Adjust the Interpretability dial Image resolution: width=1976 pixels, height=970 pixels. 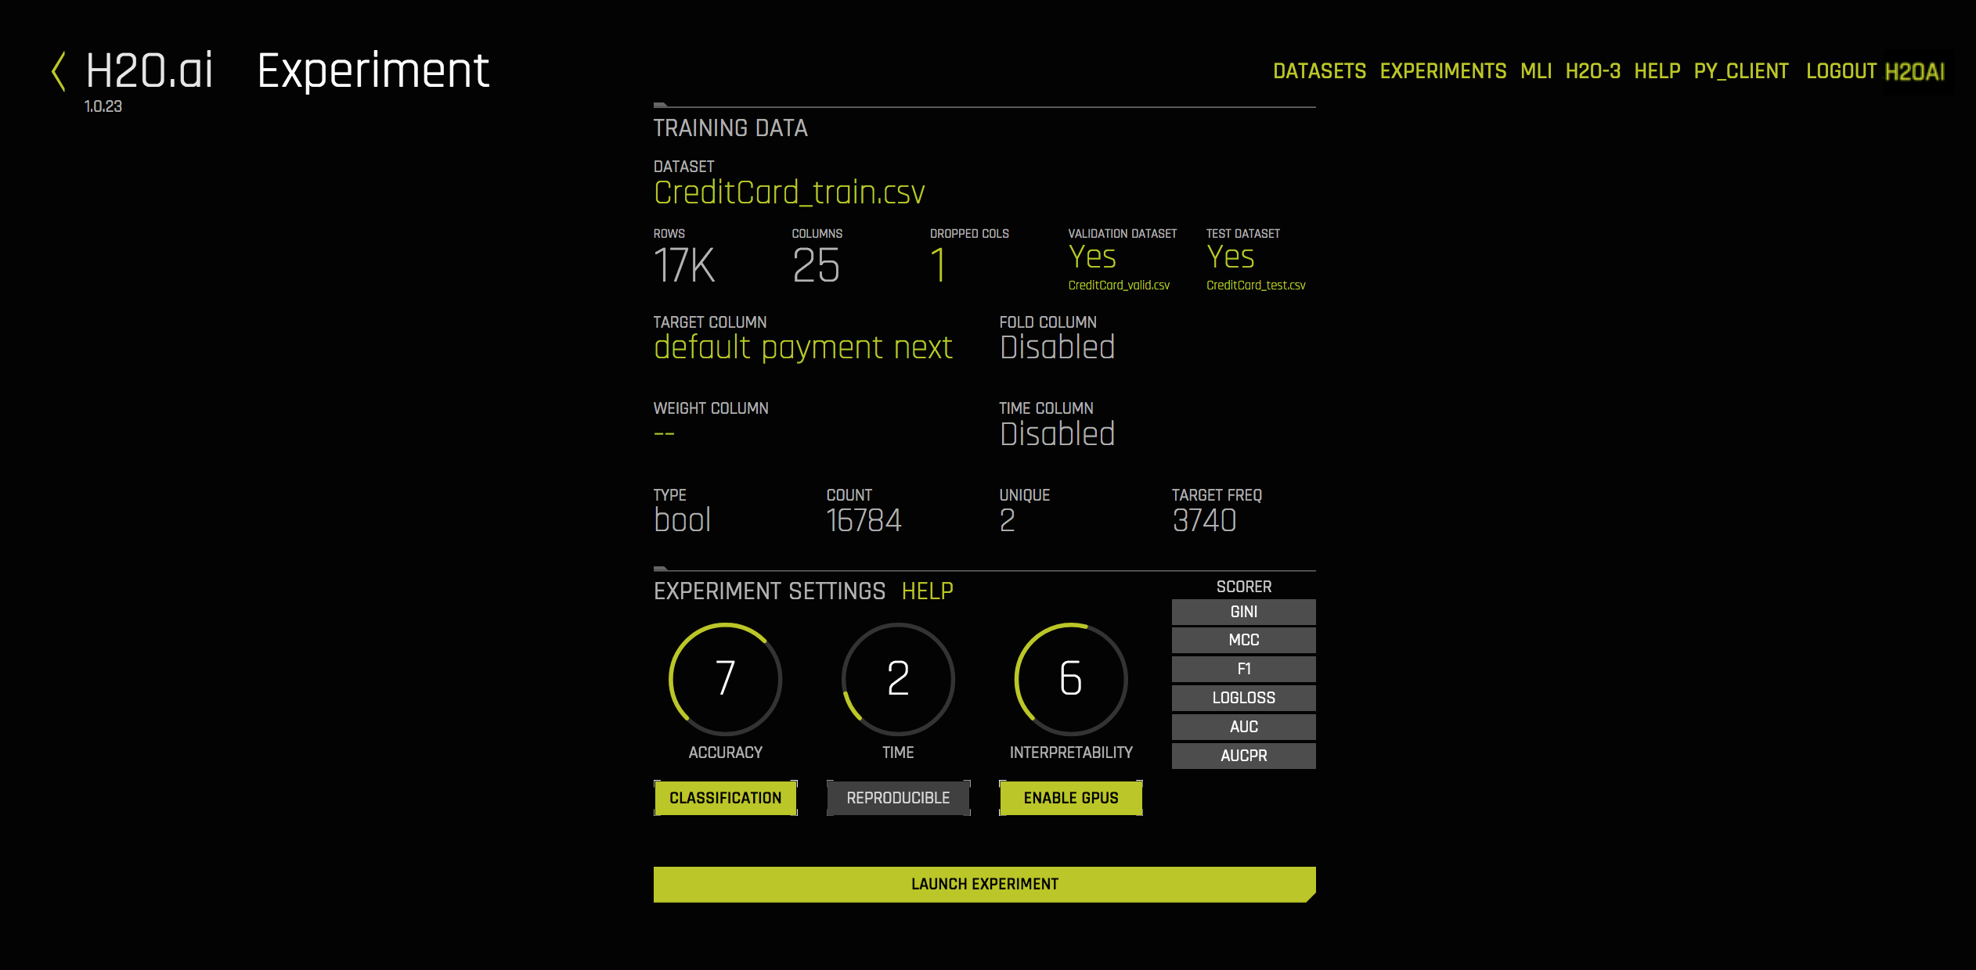click(x=1070, y=678)
